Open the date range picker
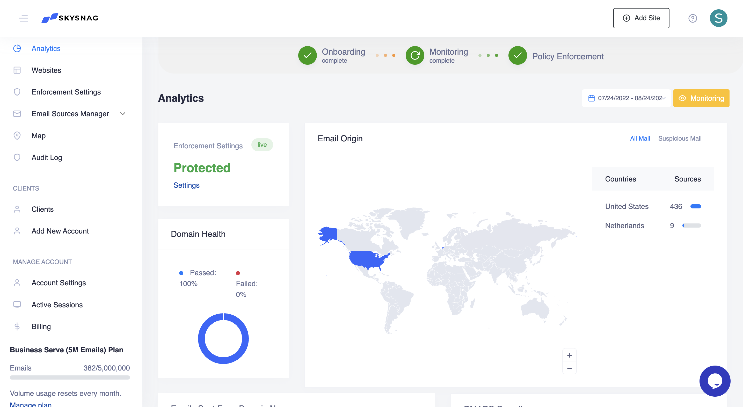The height and width of the screenshot is (407, 743). click(627, 98)
